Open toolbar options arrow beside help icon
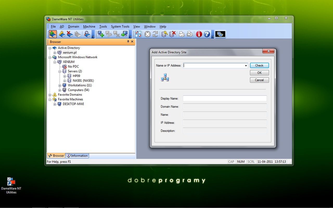 pyautogui.click(x=213, y=34)
